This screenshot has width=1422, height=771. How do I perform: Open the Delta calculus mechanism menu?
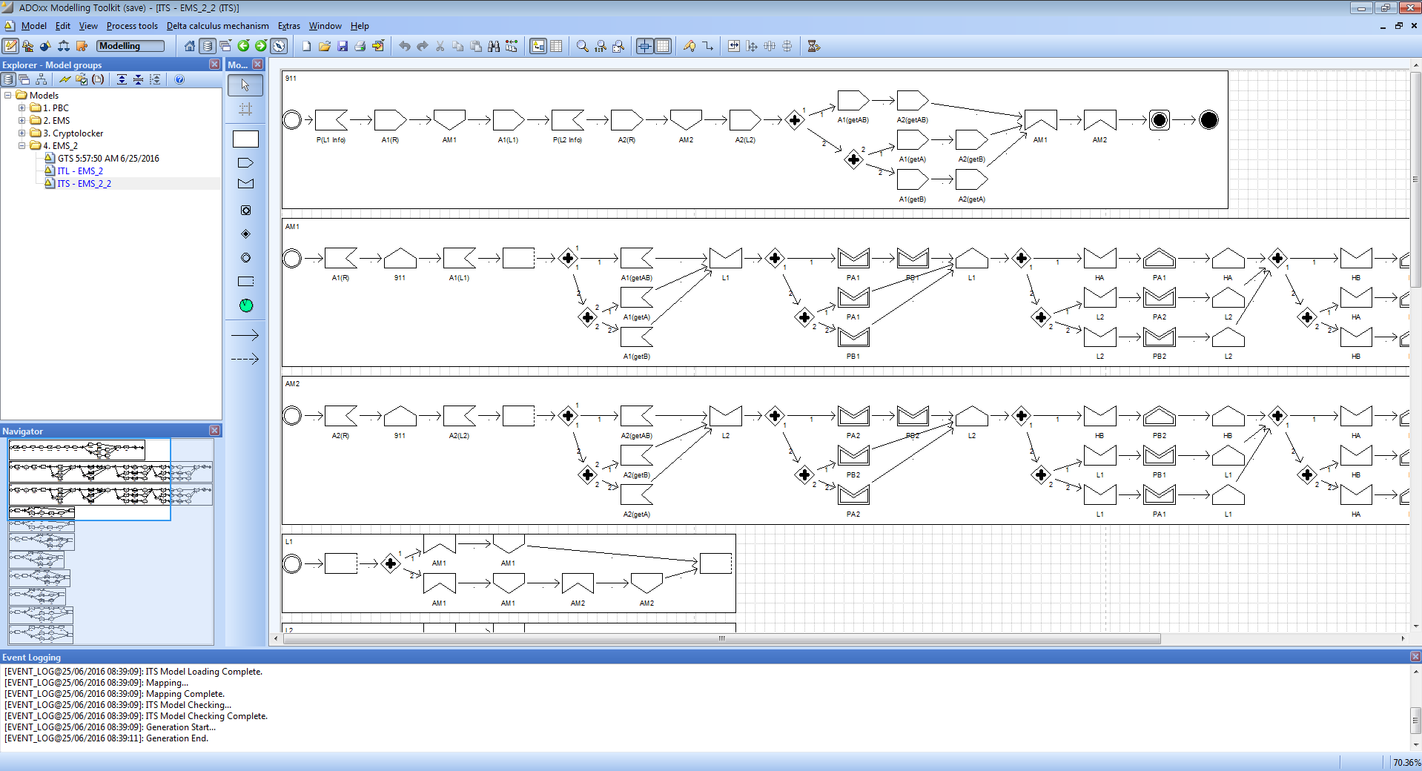point(217,26)
